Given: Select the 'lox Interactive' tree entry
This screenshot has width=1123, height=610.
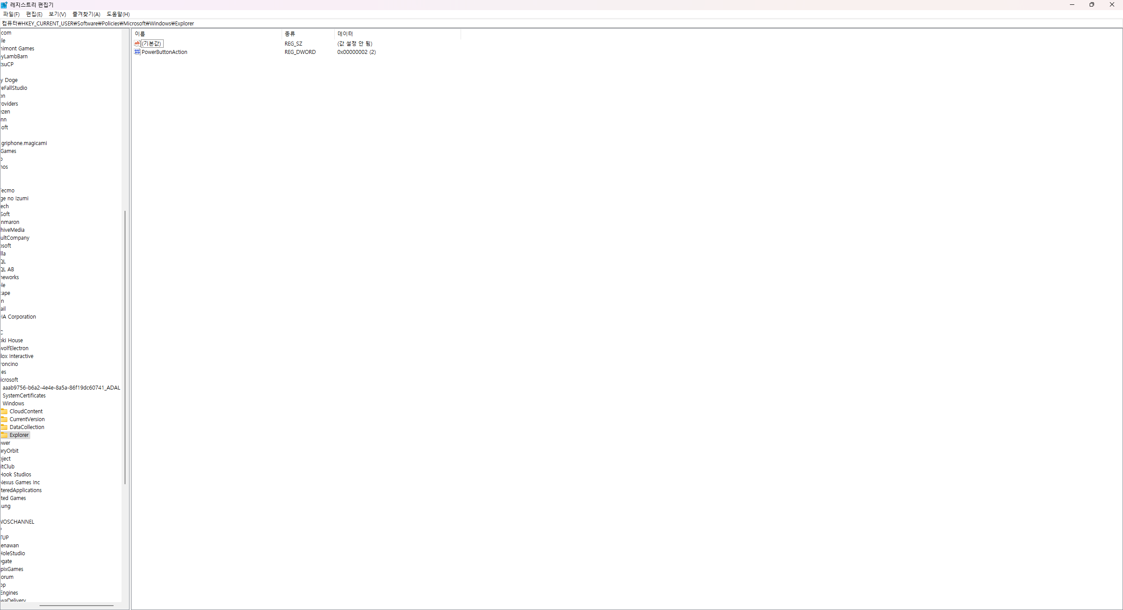Looking at the screenshot, I should (x=17, y=356).
